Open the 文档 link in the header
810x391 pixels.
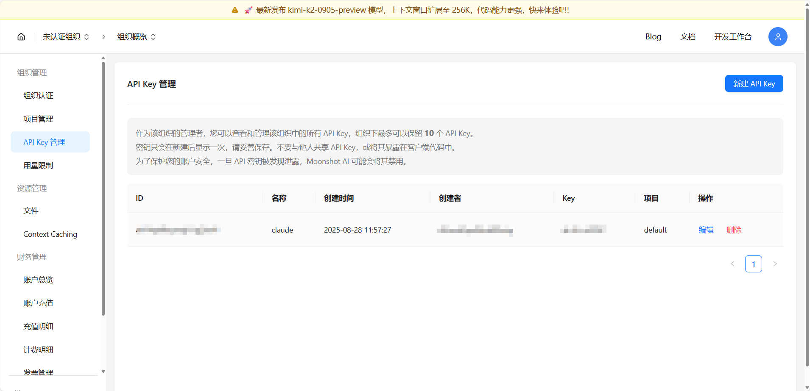[688, 37]
